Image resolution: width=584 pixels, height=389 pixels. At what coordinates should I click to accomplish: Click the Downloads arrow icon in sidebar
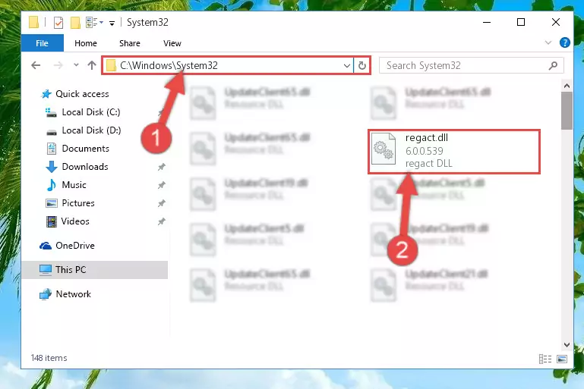click(52, 167)
